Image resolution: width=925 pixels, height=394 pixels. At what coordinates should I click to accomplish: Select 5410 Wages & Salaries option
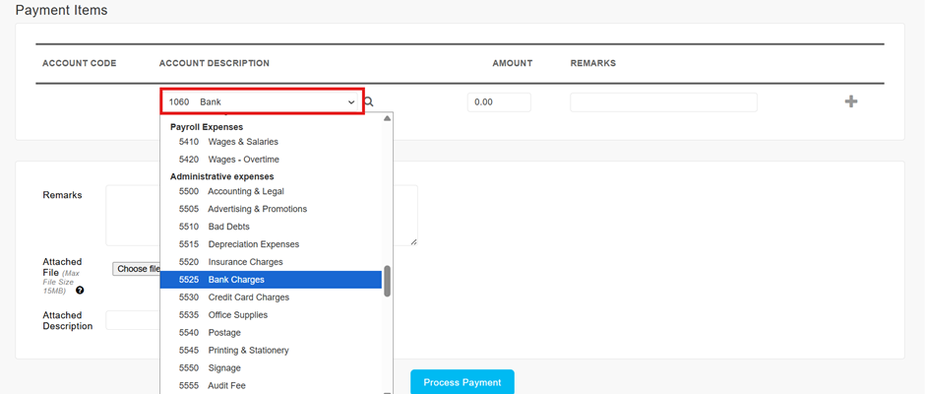point(271,142)
